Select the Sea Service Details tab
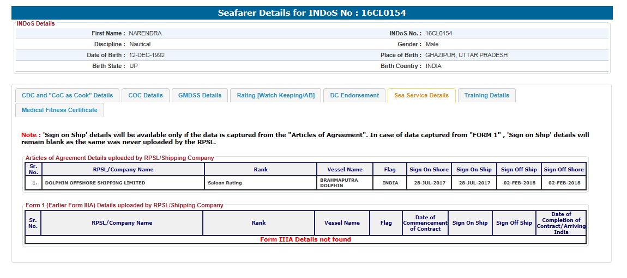The height and width of the screenshot is (278, 627). point(421,95)
